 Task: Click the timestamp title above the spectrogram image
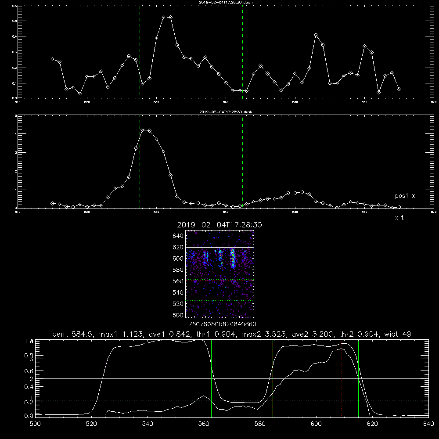pyautogui.click(x=219, y=225)
